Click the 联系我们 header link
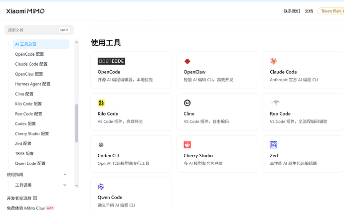The image size is (344, 210). (292, 11)
